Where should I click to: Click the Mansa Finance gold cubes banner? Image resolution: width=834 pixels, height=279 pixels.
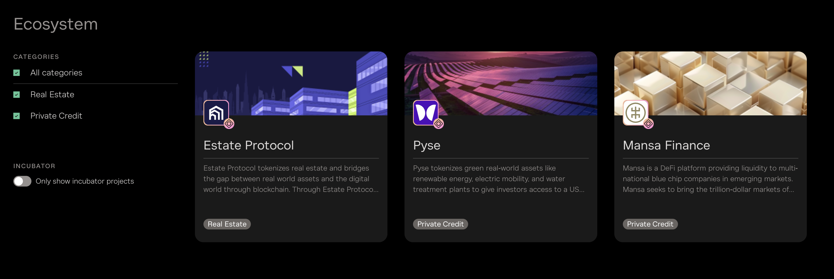[x=710, y=83]
